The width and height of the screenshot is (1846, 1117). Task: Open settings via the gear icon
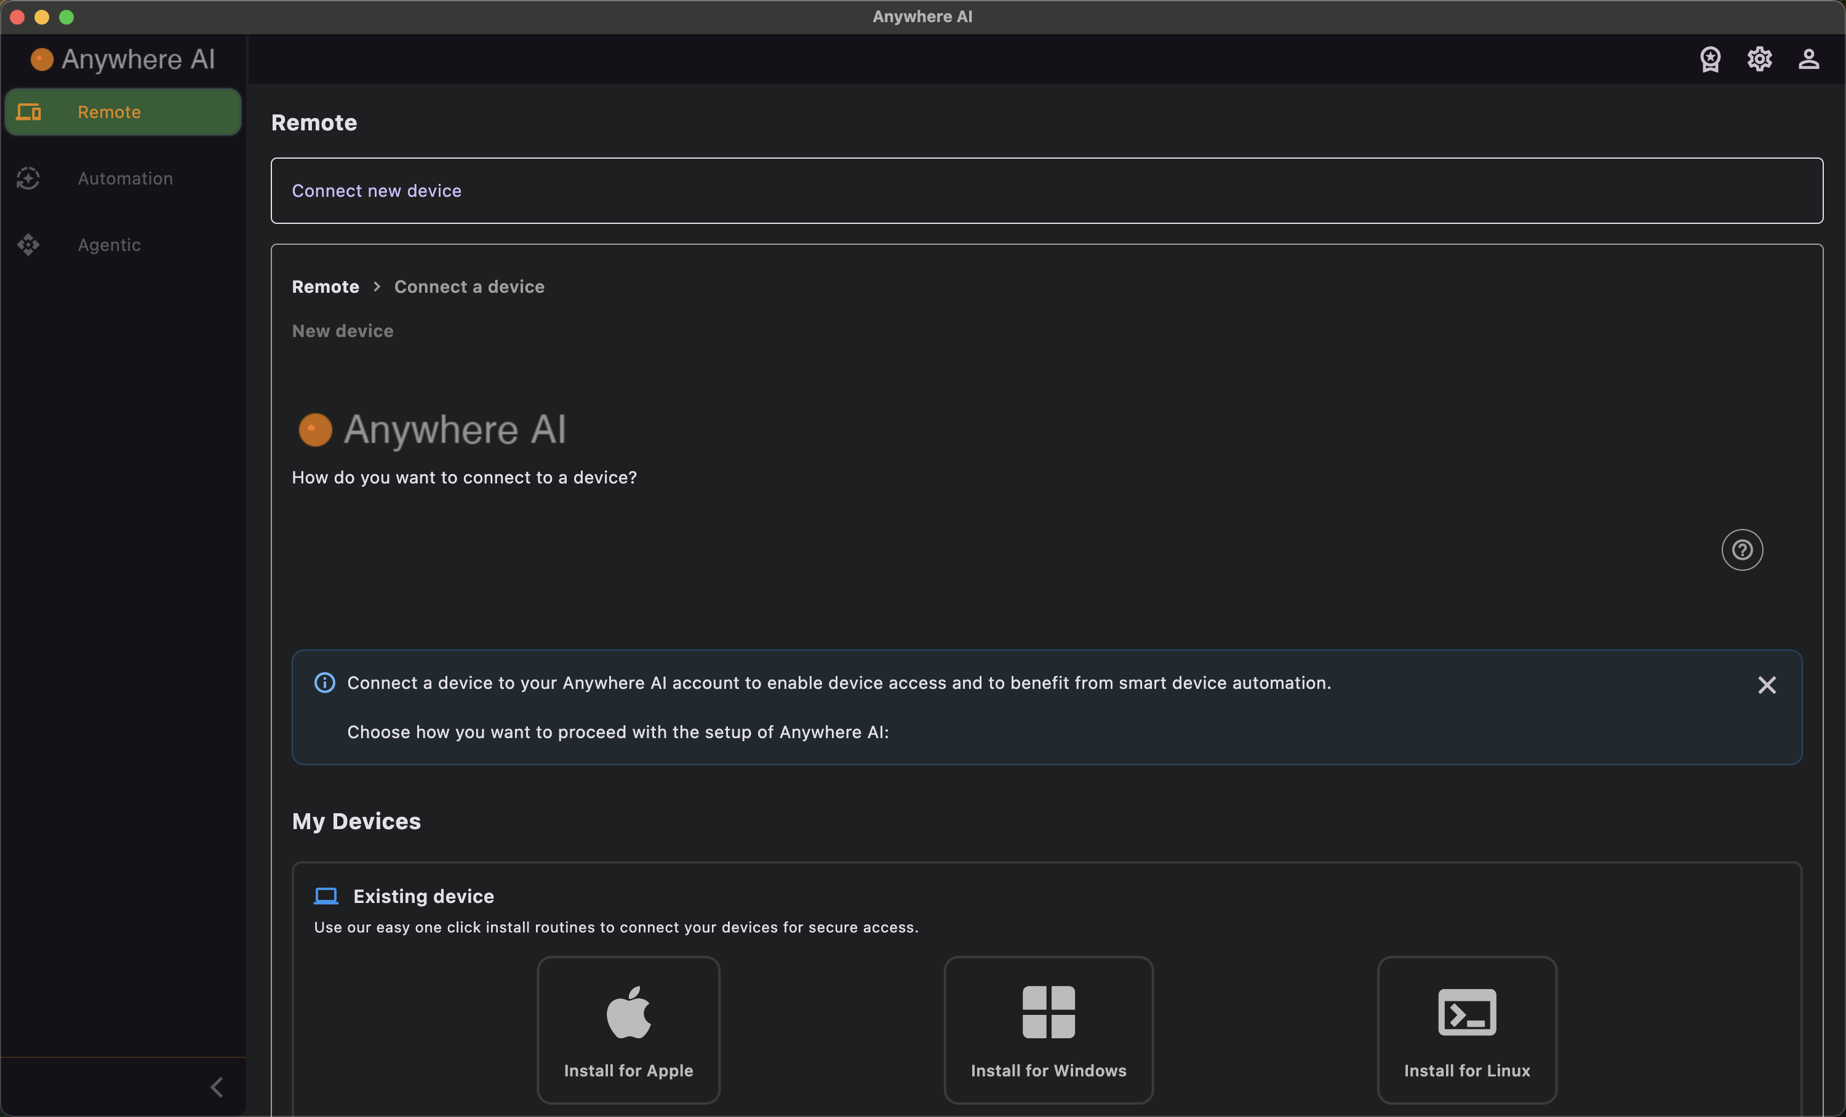coord(1760,59)
